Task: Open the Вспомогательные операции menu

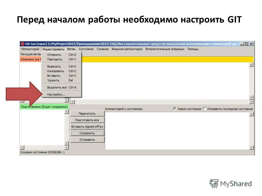Action: tap(165, 49)
